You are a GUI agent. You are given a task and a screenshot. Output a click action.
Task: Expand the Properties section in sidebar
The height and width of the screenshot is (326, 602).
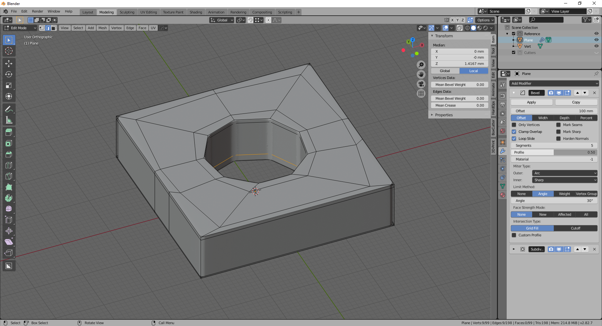pyautogui.click(x=444, y=115)
